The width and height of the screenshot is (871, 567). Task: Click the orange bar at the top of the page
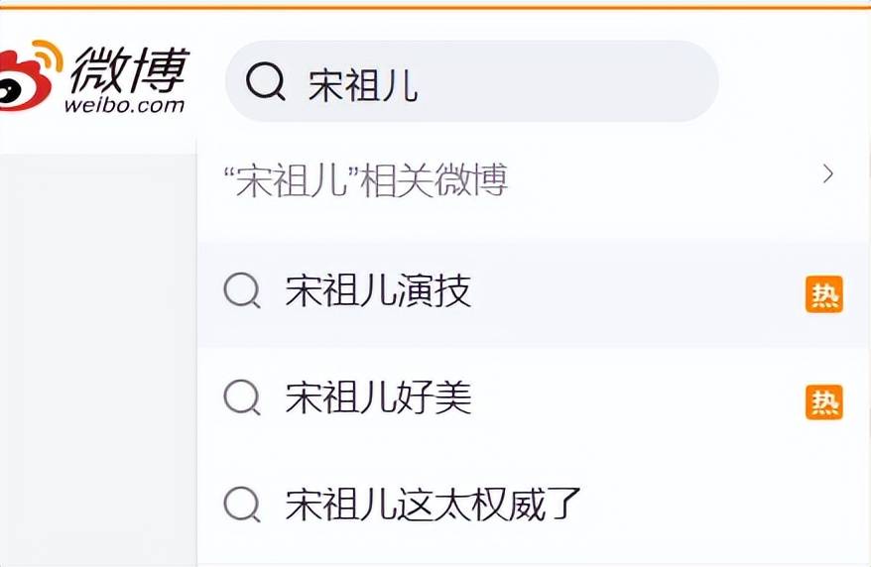pyautogui.click(x=435, y=4)
